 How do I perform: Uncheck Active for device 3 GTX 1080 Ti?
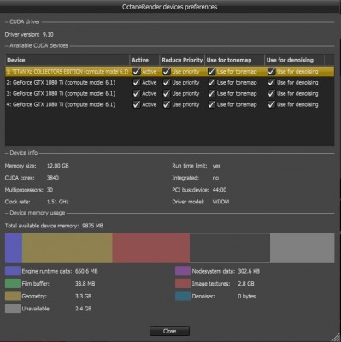click(x=137, y=93)
